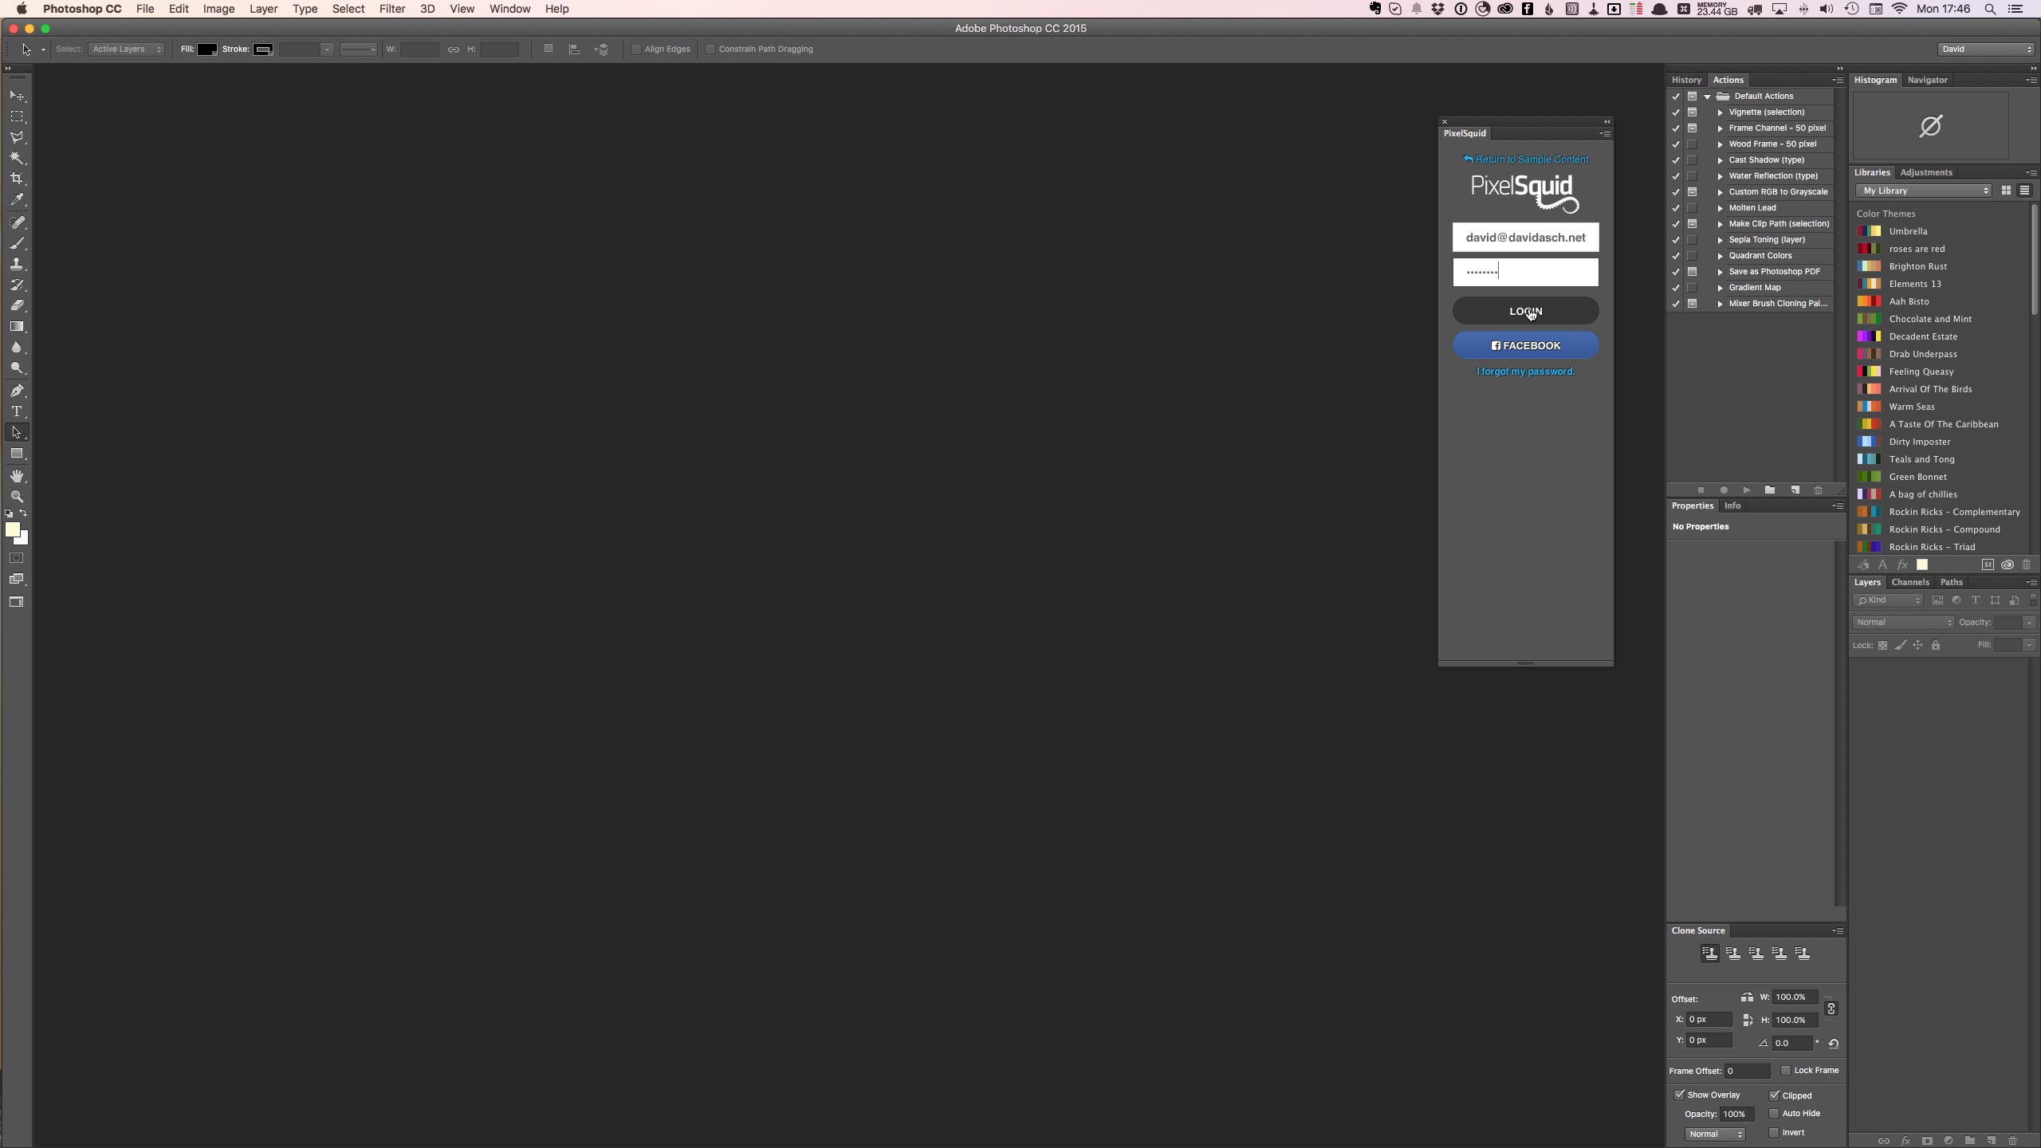Select the Eyedropper tool

click(x=17, y=200)
